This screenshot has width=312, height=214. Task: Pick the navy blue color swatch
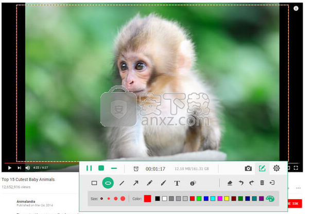coord(248,199)
